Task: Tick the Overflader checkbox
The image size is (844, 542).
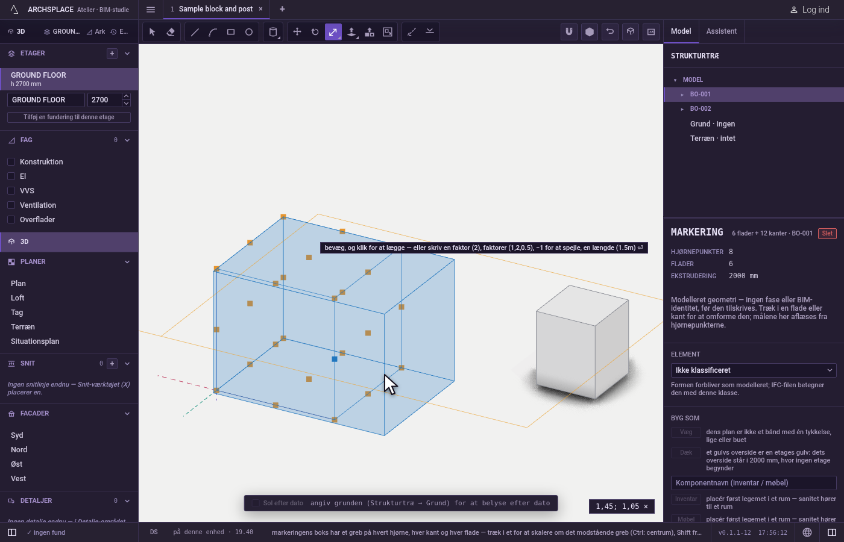Action: click(x=11, y=219)
